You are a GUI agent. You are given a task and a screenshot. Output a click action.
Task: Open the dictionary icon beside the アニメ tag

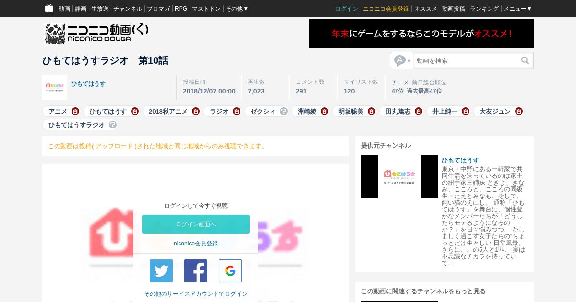[x=75, y=111]
